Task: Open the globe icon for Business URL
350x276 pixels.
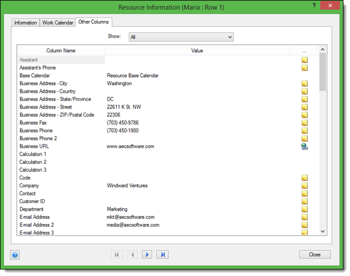Action: (x=304, y=146)
